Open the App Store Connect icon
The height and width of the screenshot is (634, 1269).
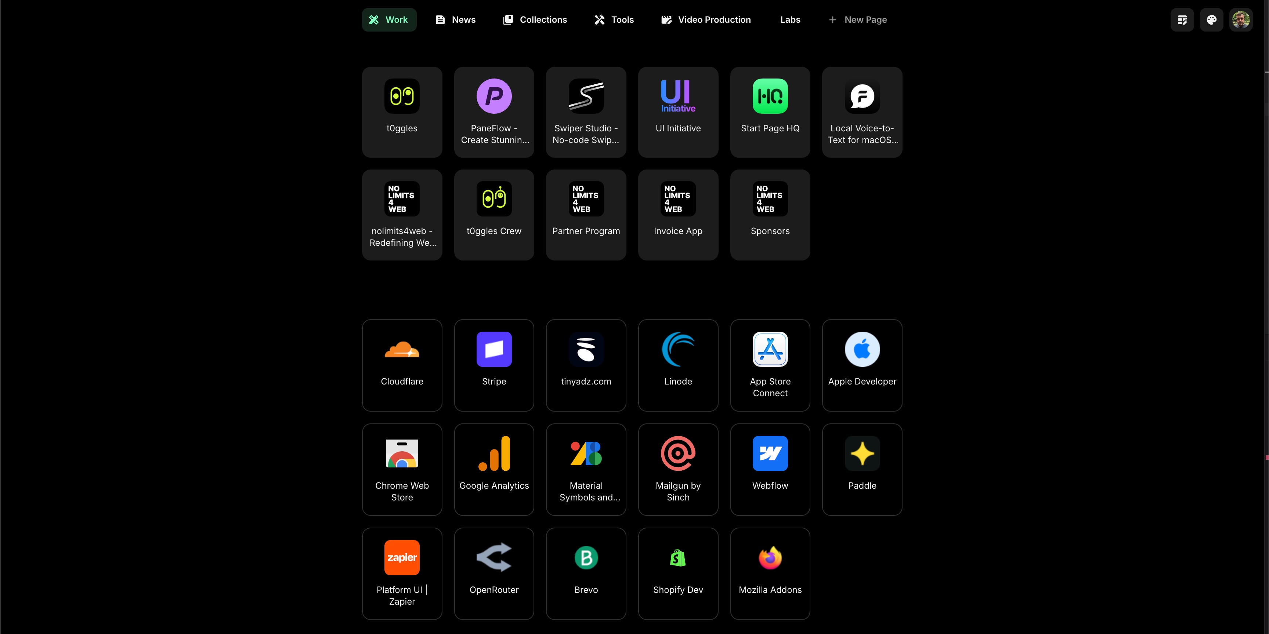click(770, 350)
